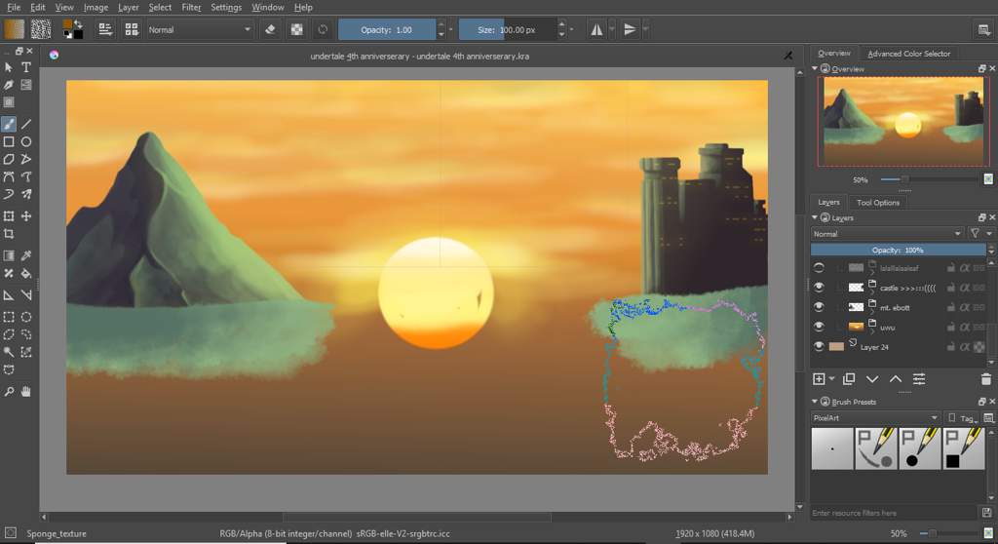Select the Crop tool
This screenshot has height=544, width=998.
(8, 234)
